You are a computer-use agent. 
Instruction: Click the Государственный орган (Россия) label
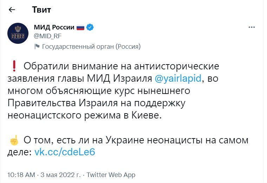91,46
